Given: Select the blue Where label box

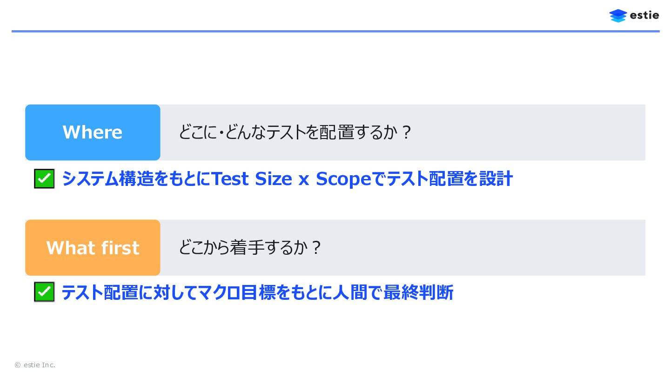Looking at the screenshot, I should (93, 132).
